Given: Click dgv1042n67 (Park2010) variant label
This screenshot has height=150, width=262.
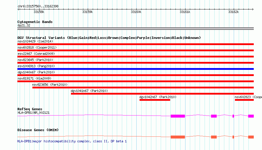Looking at the screenshot, I should click(158, 97).
